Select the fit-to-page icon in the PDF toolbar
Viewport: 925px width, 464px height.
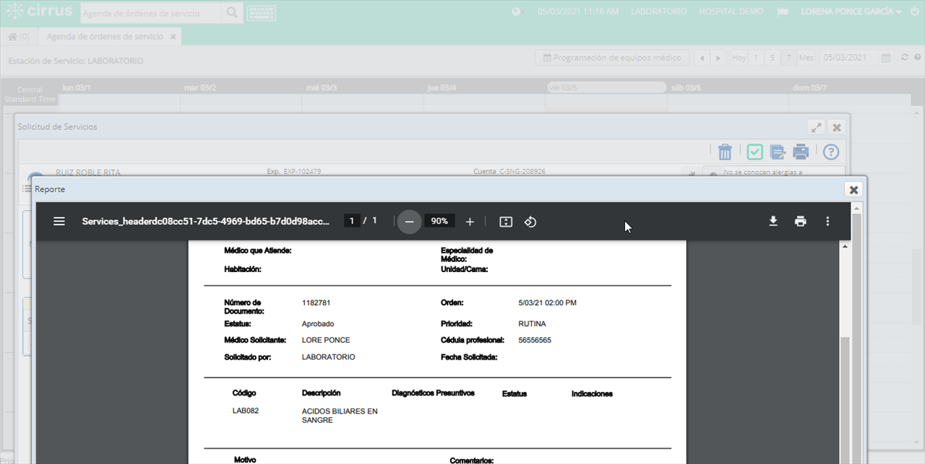coord(505,222)
